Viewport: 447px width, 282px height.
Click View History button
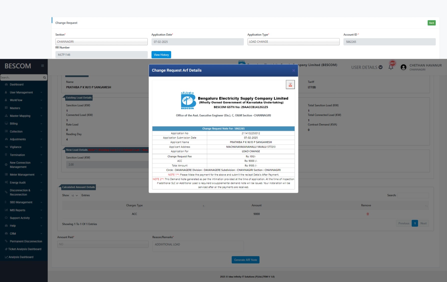[161, 55]
